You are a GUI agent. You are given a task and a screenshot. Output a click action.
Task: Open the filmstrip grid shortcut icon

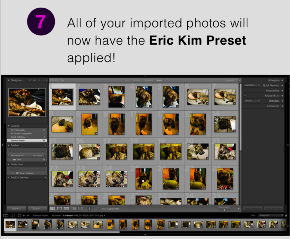[19, 215]
